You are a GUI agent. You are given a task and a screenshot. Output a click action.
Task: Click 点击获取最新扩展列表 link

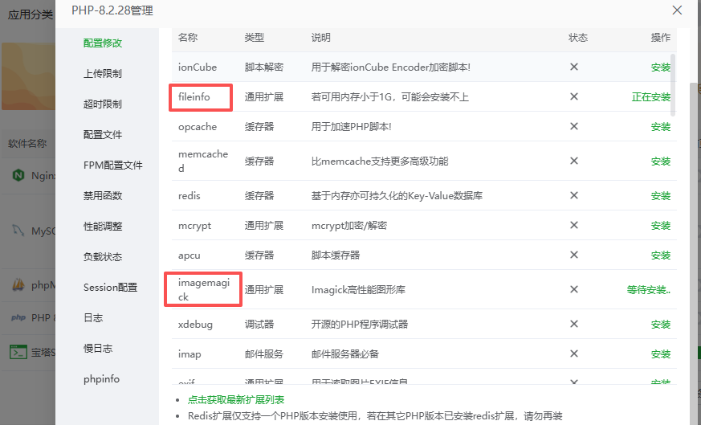pyautogui.click(x=235, y=400)
